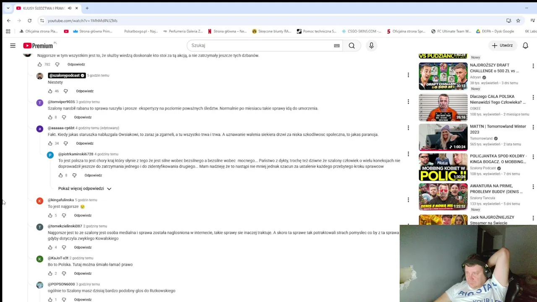The height and width of the screenshot is (302, 537).
Task: Reply to @tomviper9035 via Odpowiedz
Action: (x=83, y=117)
